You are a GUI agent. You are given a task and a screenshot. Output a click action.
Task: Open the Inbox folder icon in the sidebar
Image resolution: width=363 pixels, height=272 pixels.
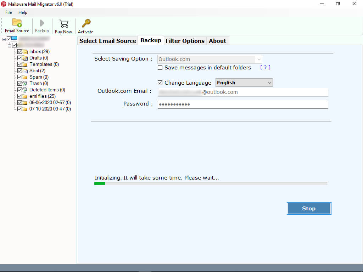[x=24, y=51]
